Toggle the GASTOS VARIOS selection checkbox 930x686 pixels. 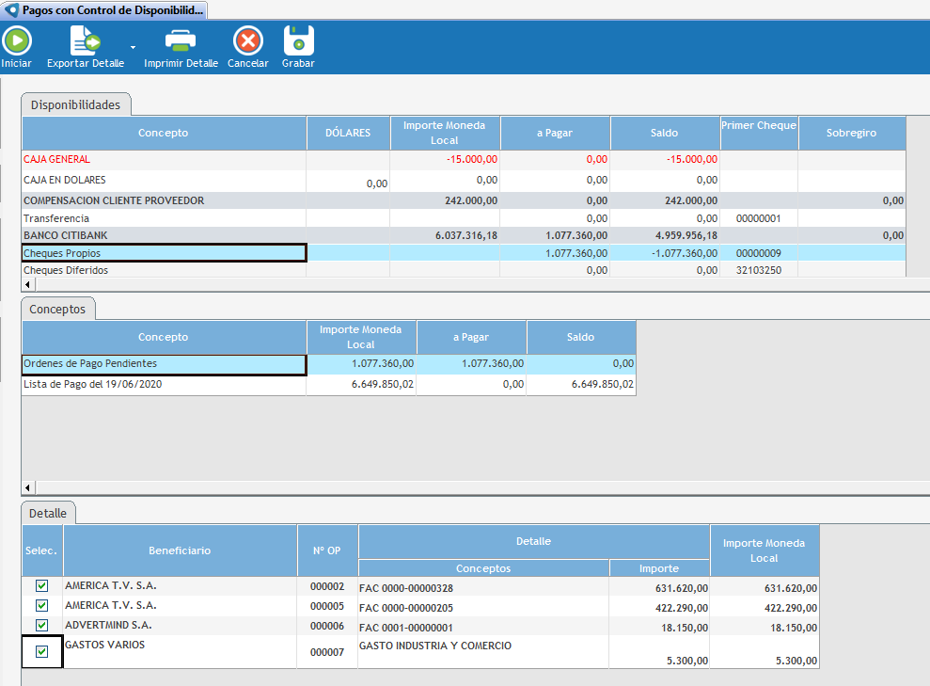(41, 651)
